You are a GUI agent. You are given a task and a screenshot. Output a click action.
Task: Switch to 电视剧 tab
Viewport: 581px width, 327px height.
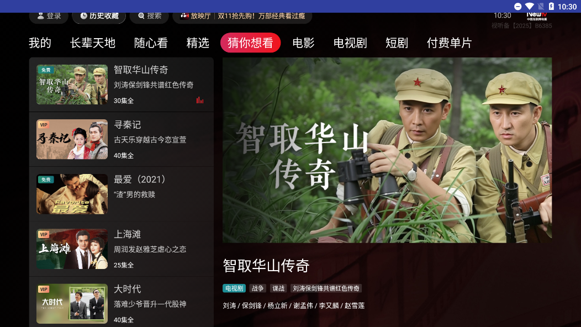pyautogui.click(x=350, y=43)
